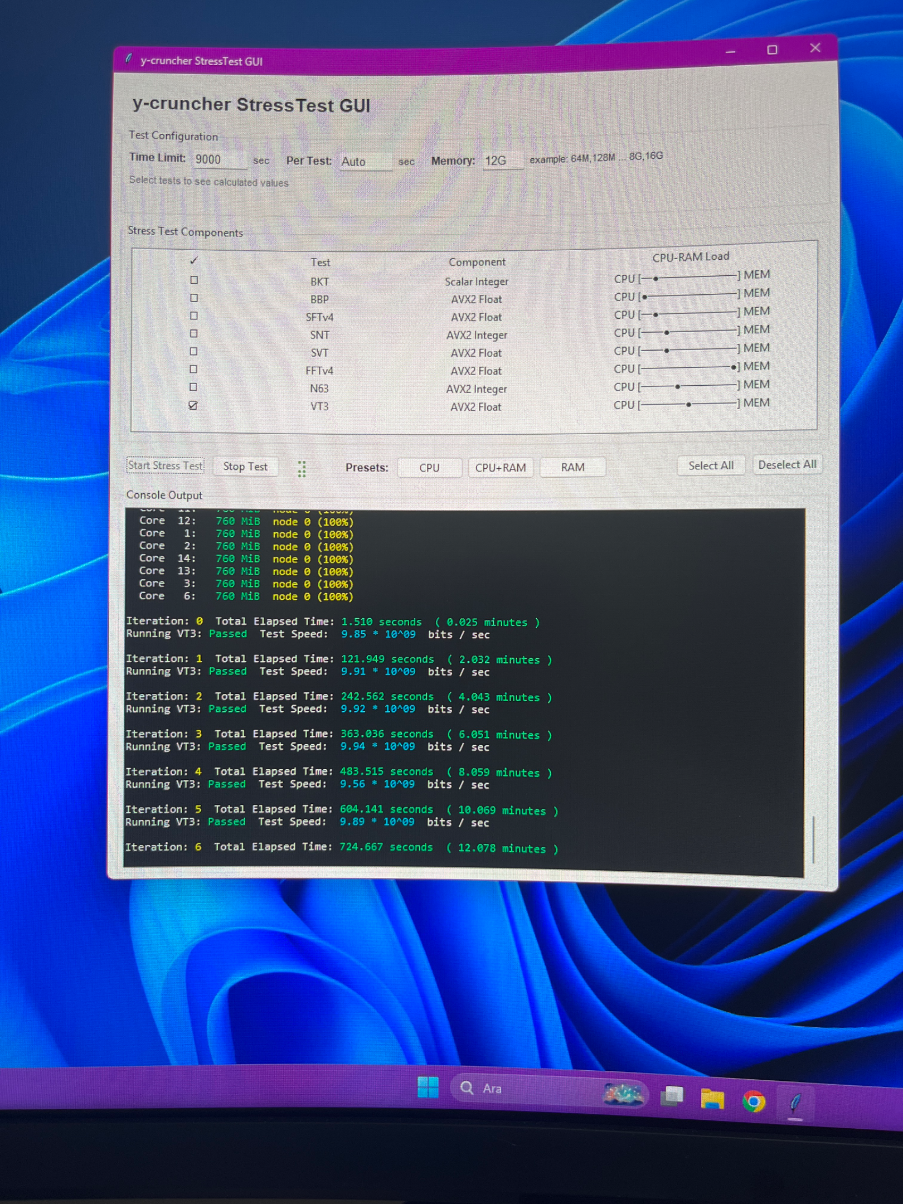Click the Time Limit input field
Screen dimensions: 903x1204
coord(219,159)
